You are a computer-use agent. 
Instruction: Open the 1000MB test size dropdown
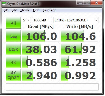pos(42,20)
